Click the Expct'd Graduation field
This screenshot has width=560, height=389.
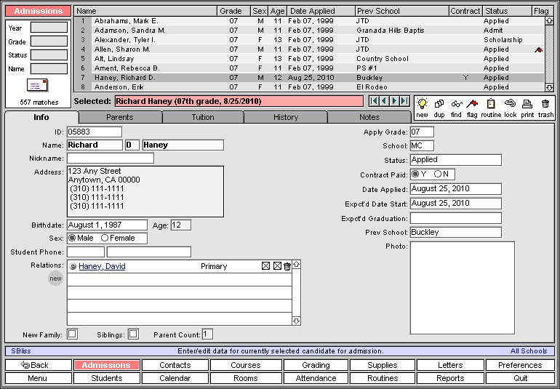[456, 218]
